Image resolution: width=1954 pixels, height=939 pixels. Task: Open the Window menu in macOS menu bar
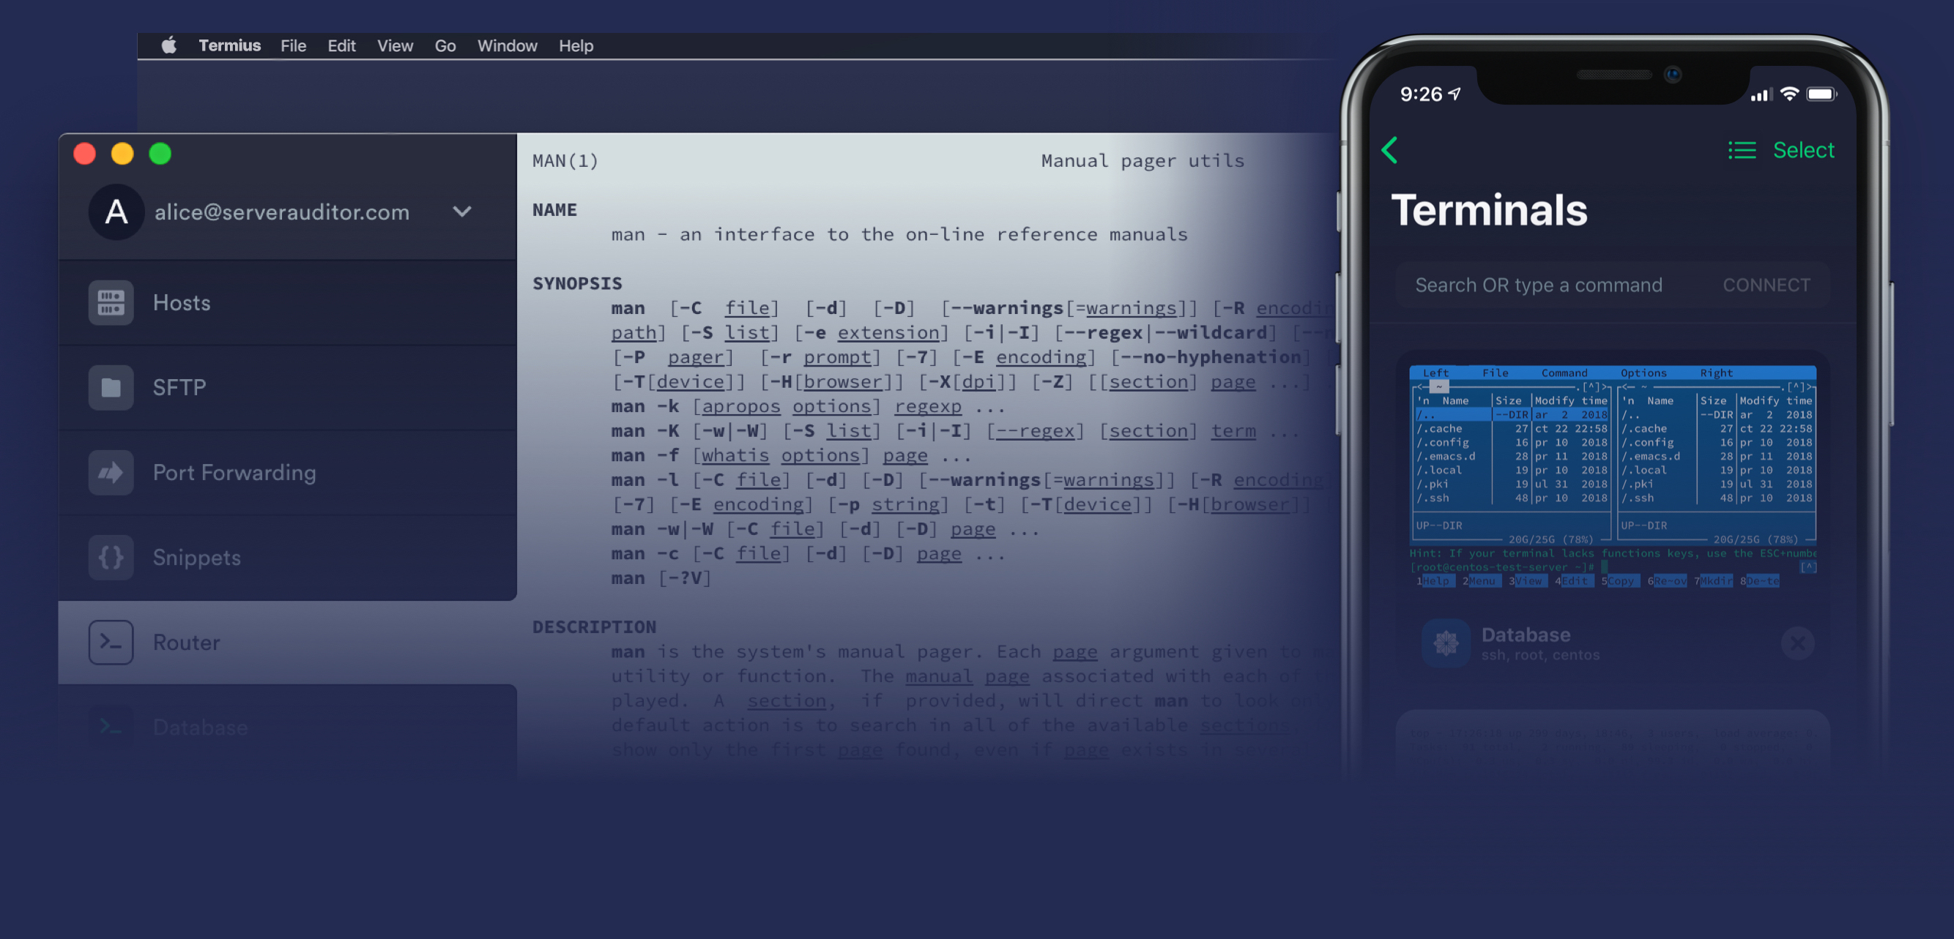(508, 45)
